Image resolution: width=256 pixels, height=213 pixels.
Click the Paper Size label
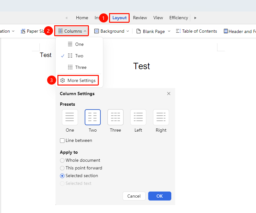pos(36,31)
